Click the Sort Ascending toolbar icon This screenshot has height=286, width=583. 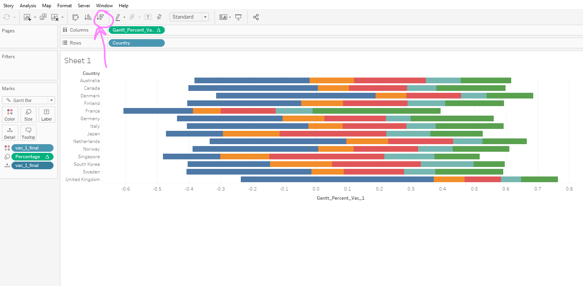88,17
